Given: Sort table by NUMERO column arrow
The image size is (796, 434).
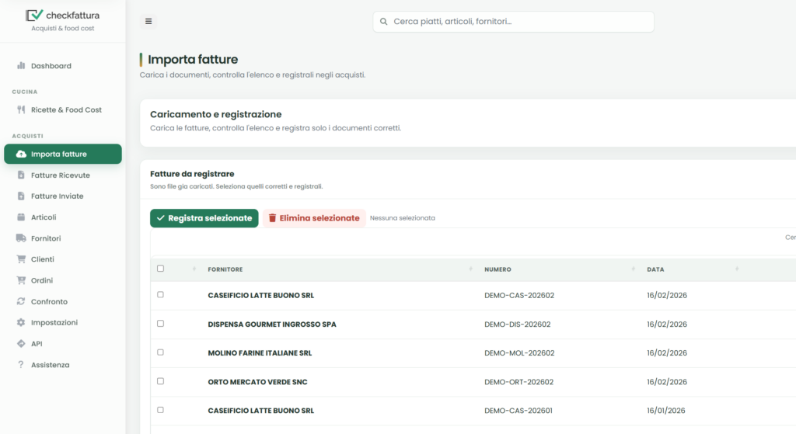Looking at the screenshot, I should pos(633,269).
